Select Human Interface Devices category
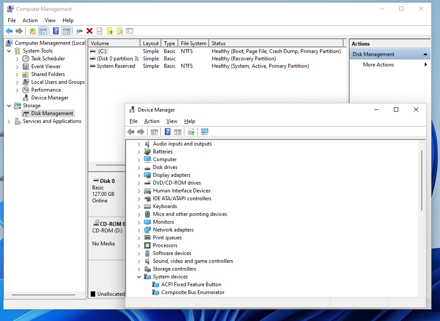Image resolution: width=440 pixels, height=321 pixels. click(182, 191)
